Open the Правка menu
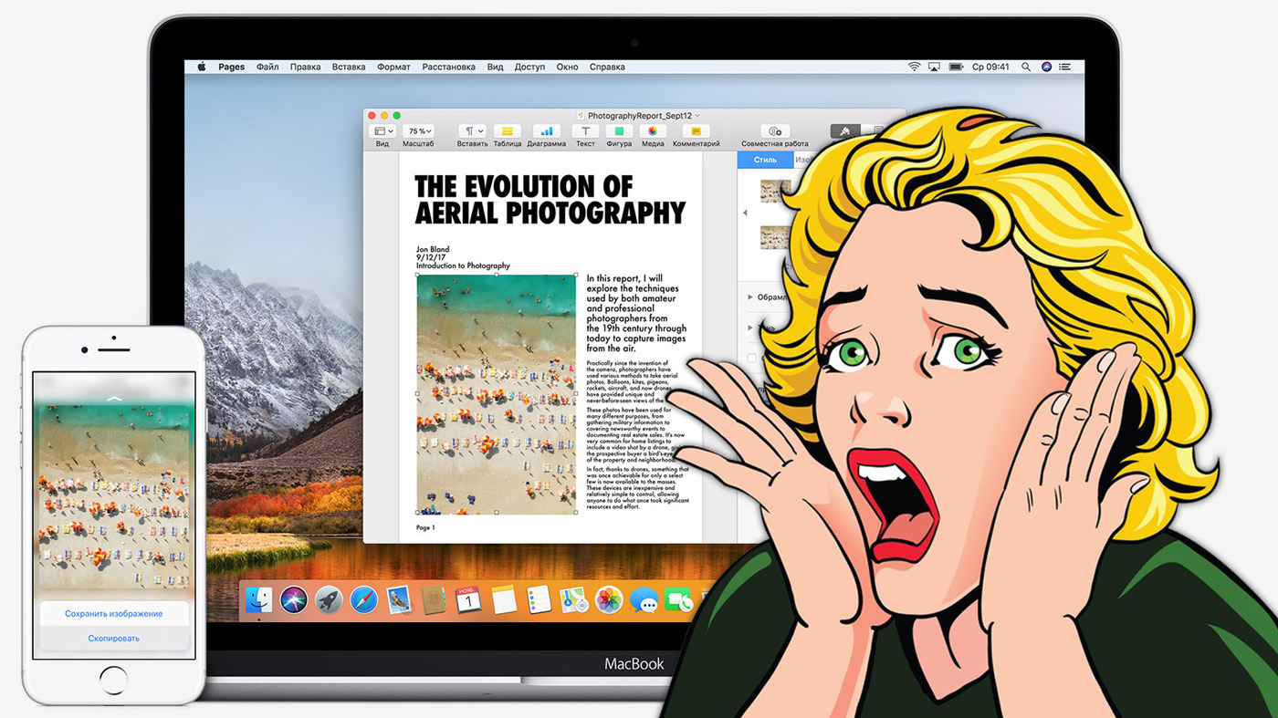This screenshot has width=1278, height=718. click(305, 67)
